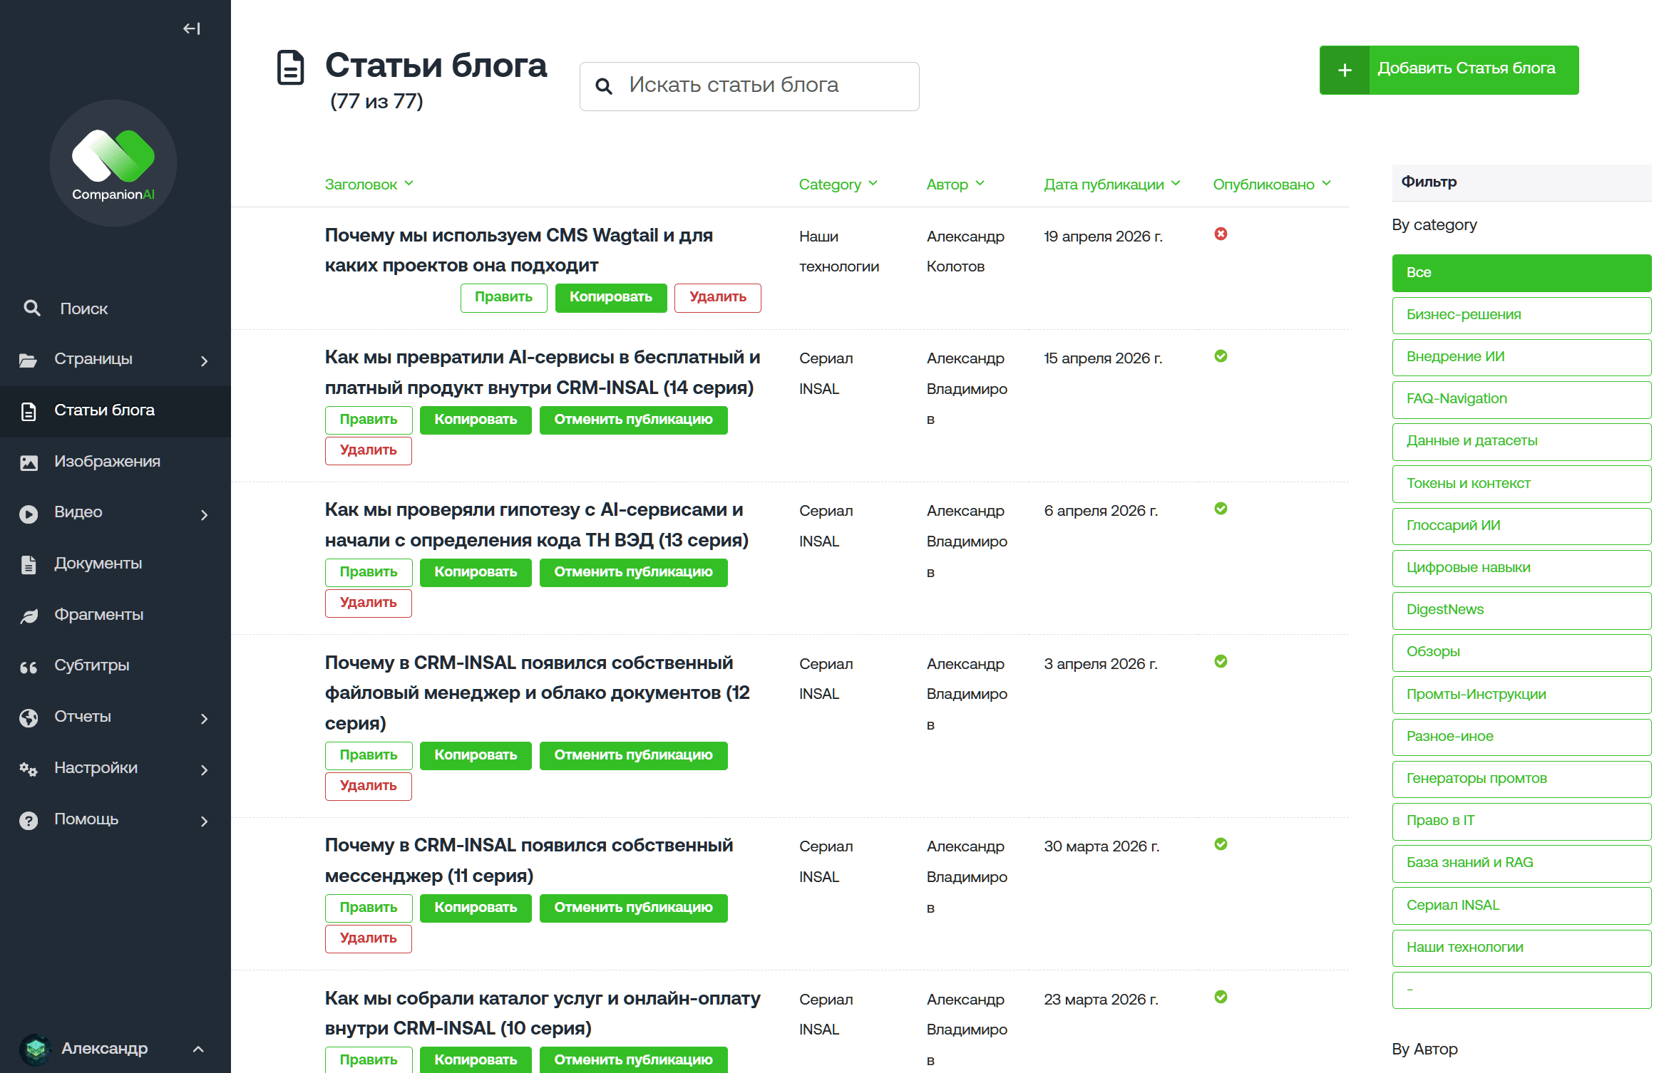Click the CompanionAI logo
The height and width of the screenshot is (1073, 1669).
click(x=113, y=164)
